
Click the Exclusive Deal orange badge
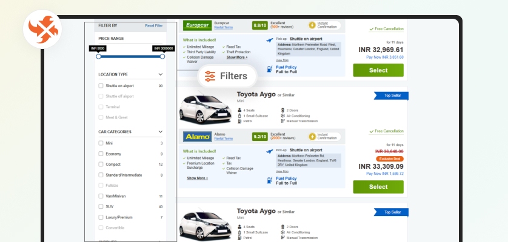click(x=390, y=159)
